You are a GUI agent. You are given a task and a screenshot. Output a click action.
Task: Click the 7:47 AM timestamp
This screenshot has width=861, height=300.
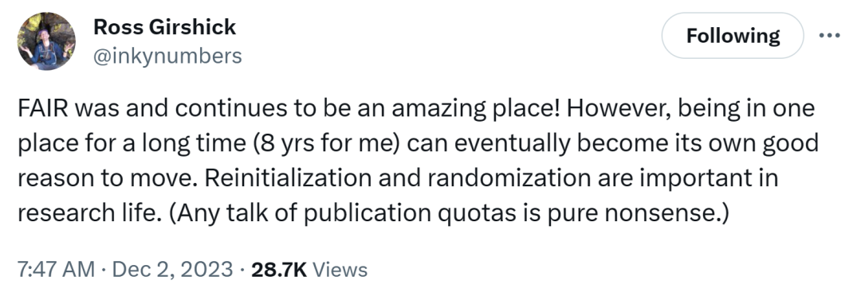point(56,269)
